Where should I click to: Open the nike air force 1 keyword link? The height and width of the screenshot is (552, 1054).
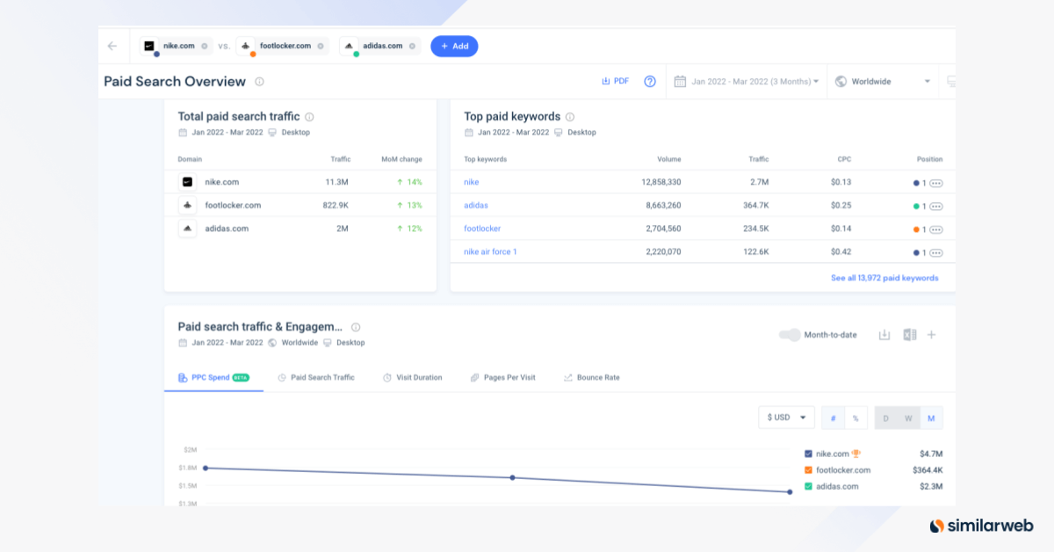click(490, 251)
